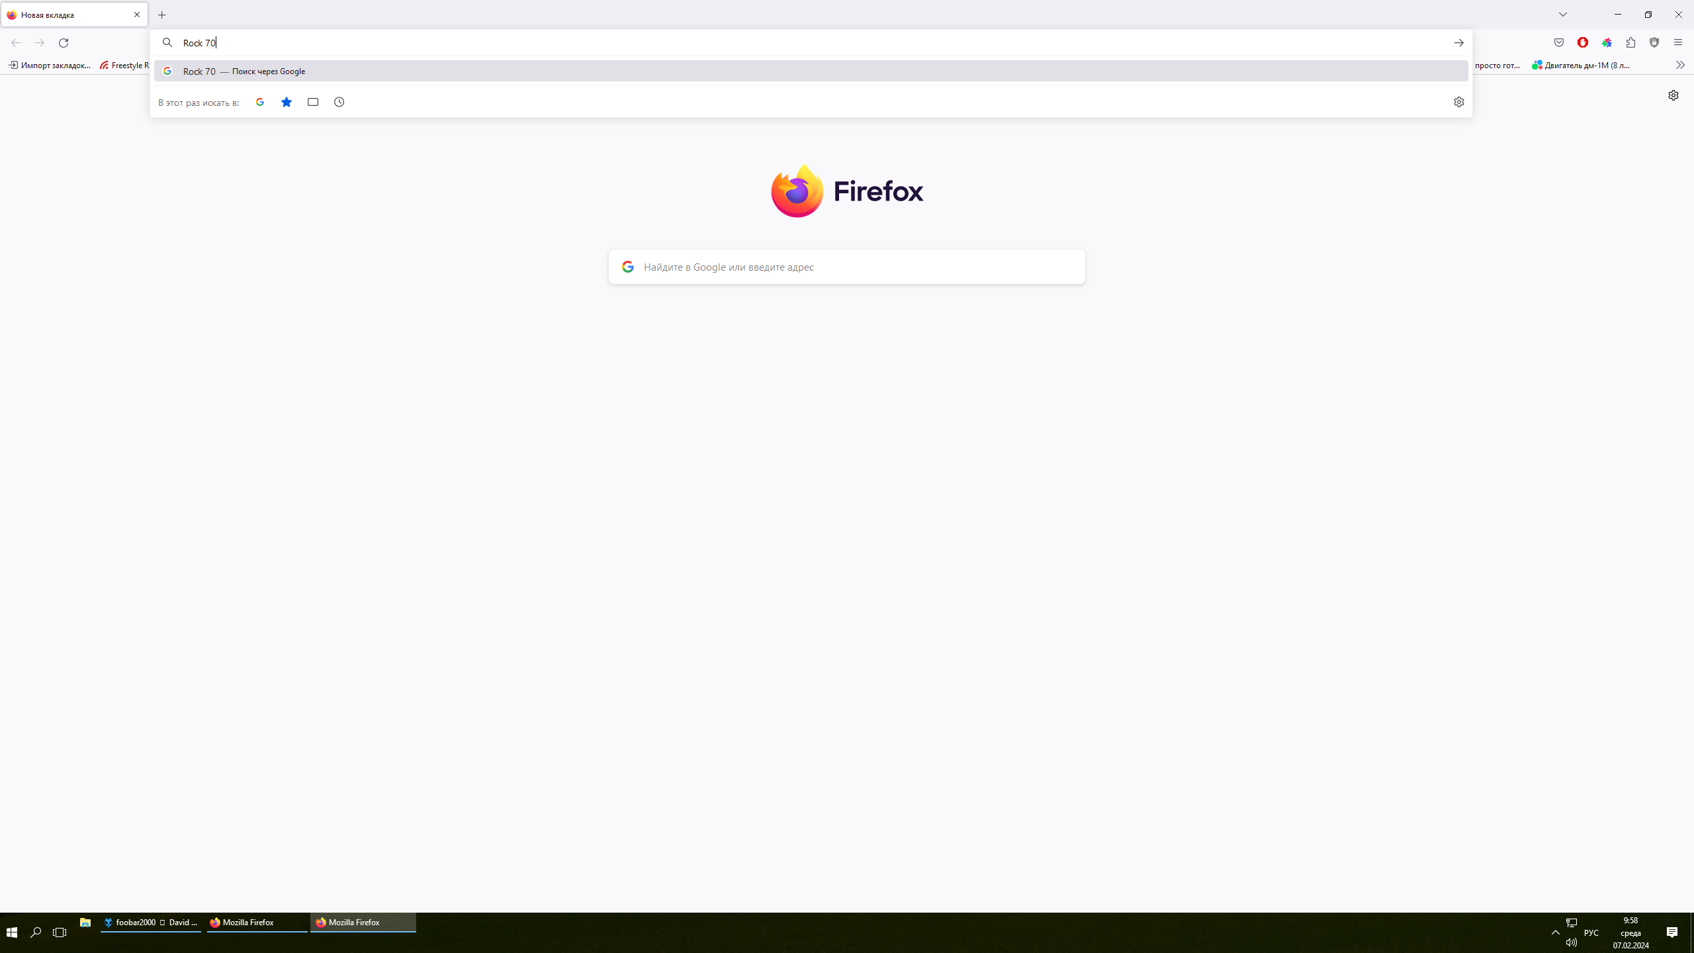Open personalize new tab gear icon
The height and width of the screenshot is (953, 1694).
coord(1673,95)
